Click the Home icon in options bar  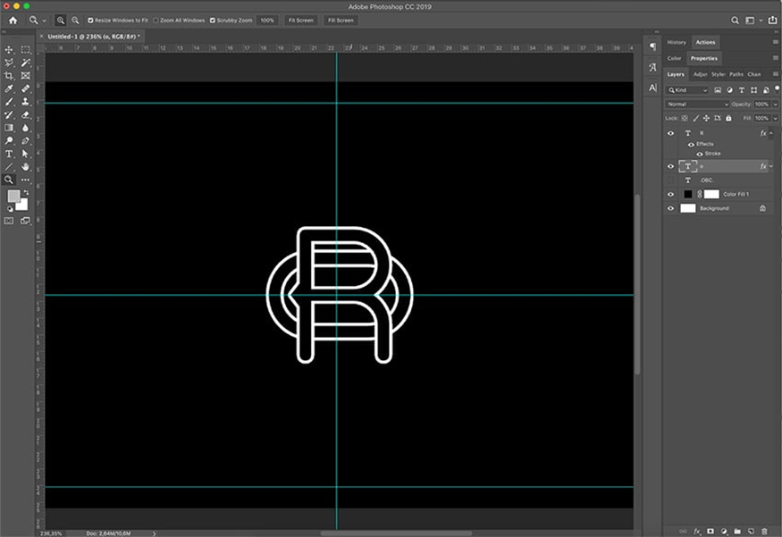pyautogui.click(x=13, y=20)
